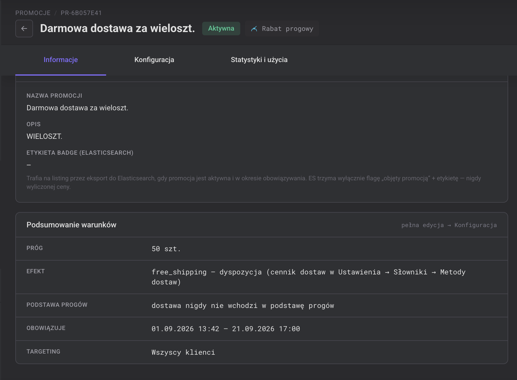Click the Wszyscy klienci targeting value
The image size is (517, 380).
point(183,352)
